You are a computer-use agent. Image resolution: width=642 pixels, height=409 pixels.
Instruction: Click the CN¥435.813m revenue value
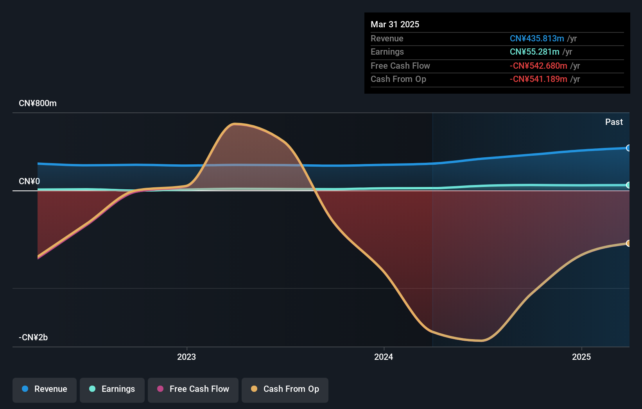(537, 38)
